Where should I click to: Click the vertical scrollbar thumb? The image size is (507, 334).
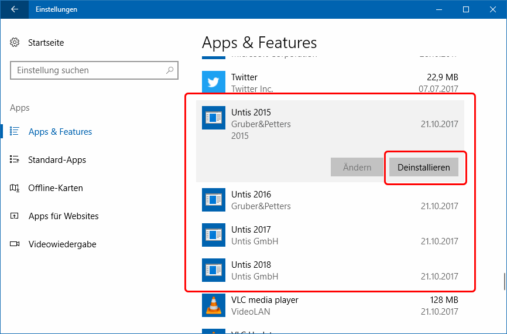pyautogui.click(x=503, y=282)
